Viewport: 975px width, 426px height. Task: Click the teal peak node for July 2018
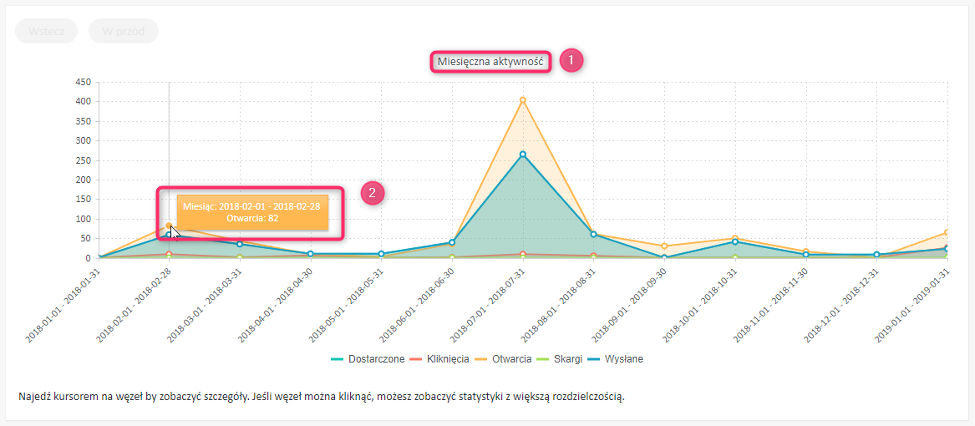(522, 155)
